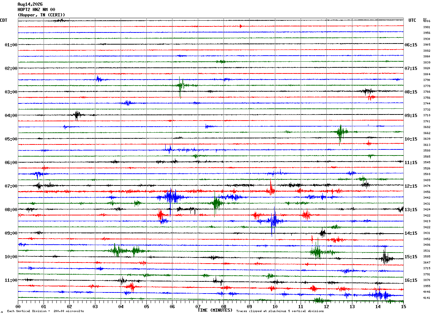Click minute '00' on the time axis

(18, 306)
